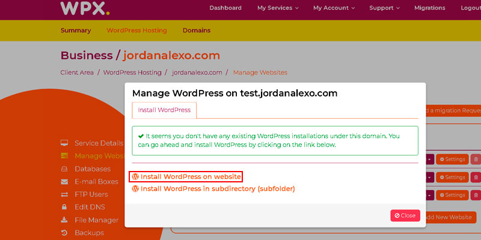Screen dimensions: 481x240
Task: Open FTP Users in sidebar
Action: click(91, 194)
